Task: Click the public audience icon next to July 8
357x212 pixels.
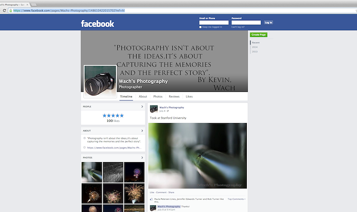Action: tap(168, 111)
